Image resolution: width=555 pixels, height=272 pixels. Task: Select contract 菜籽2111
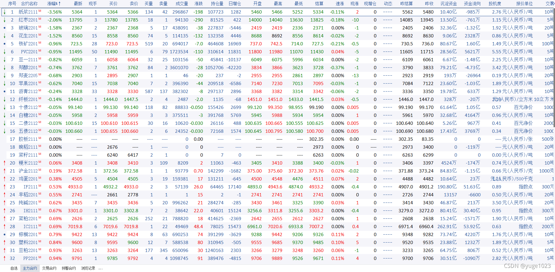coord(28,155)
